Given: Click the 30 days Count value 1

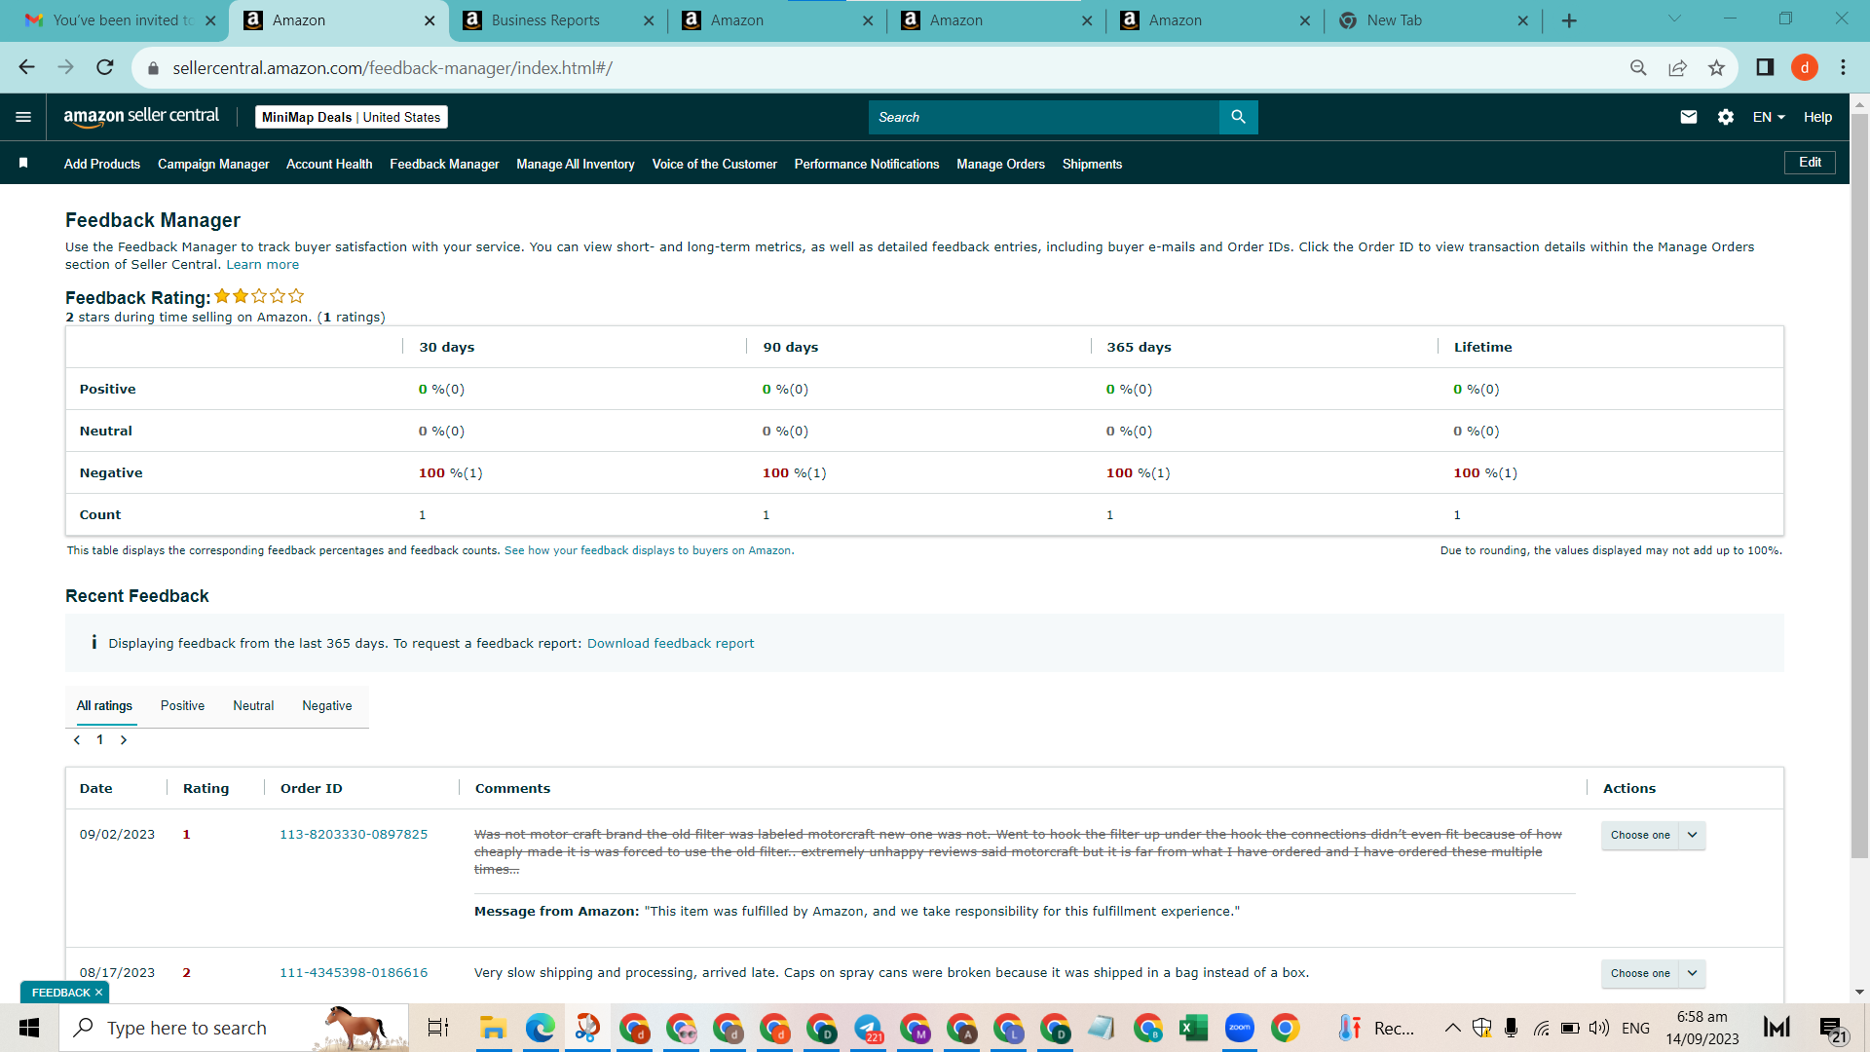Looking at the screenshot, I should pyautogui.click(x=423, y=515).
